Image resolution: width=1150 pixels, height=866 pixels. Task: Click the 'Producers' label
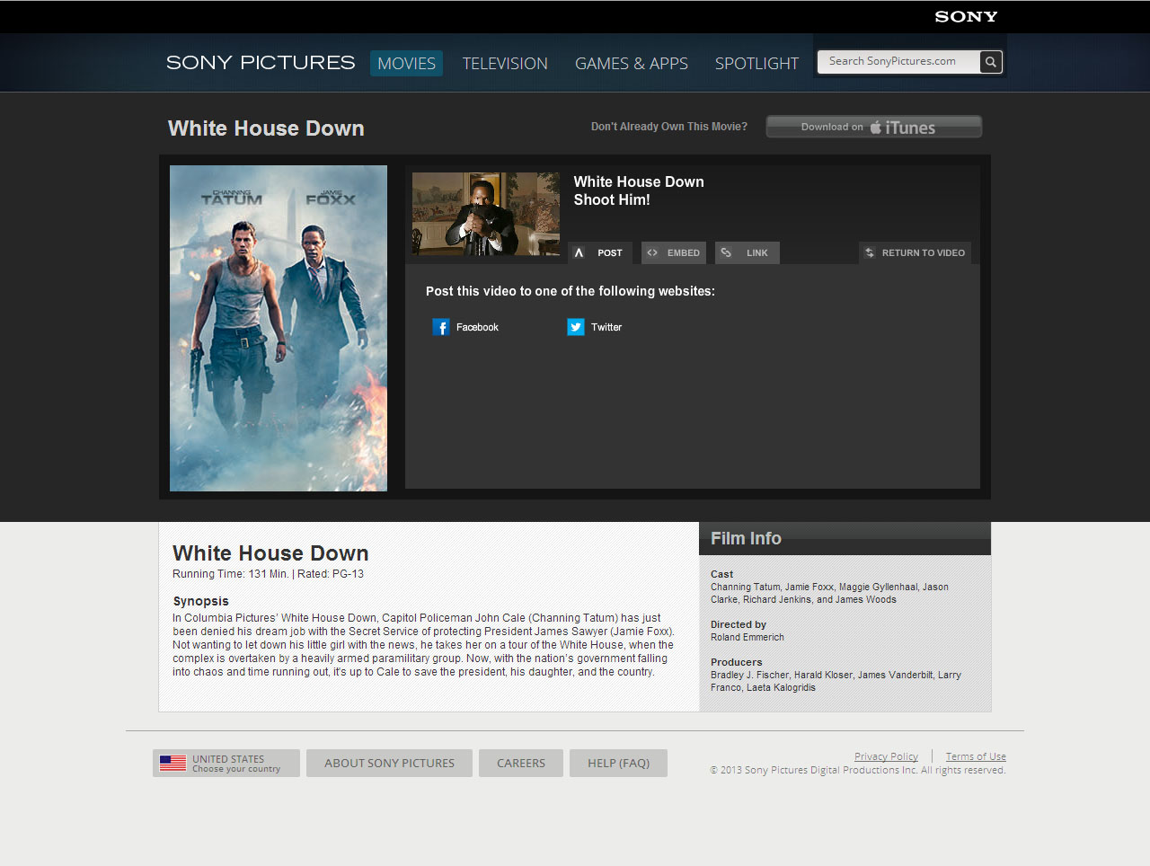point(736,662)
